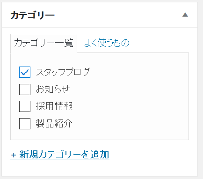Click the カテゴリー panel heading text
The width and height of the screenshot is (203, 179).
click(x=33, y=15)
